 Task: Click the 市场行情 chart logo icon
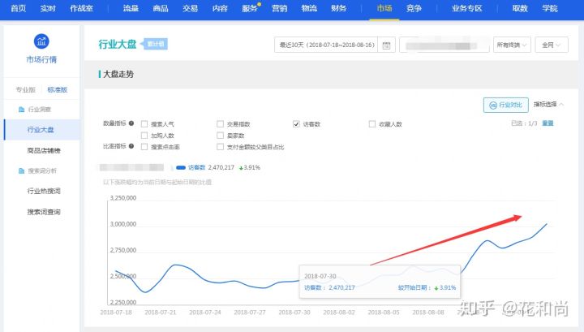tap(41, 41)
